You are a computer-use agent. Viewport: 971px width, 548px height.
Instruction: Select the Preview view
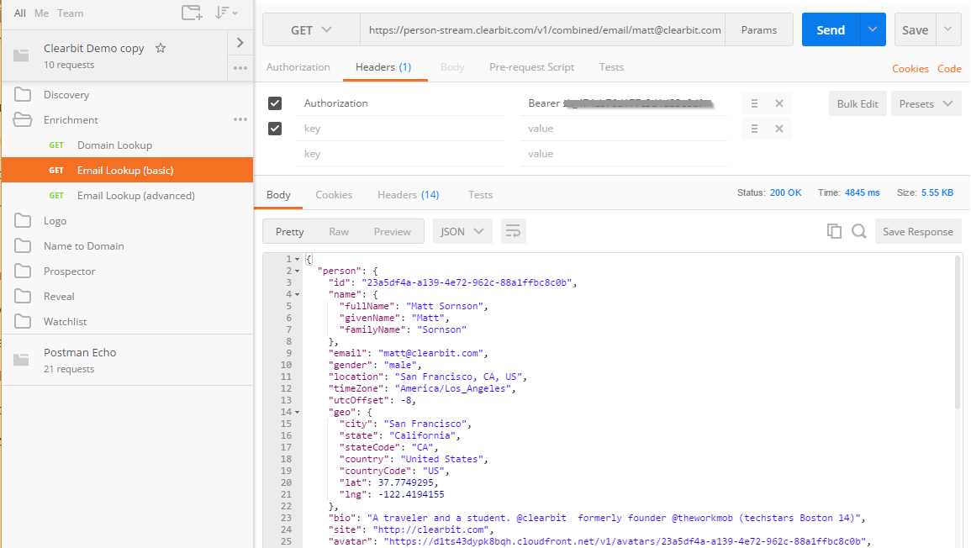[x=392, y=232]
